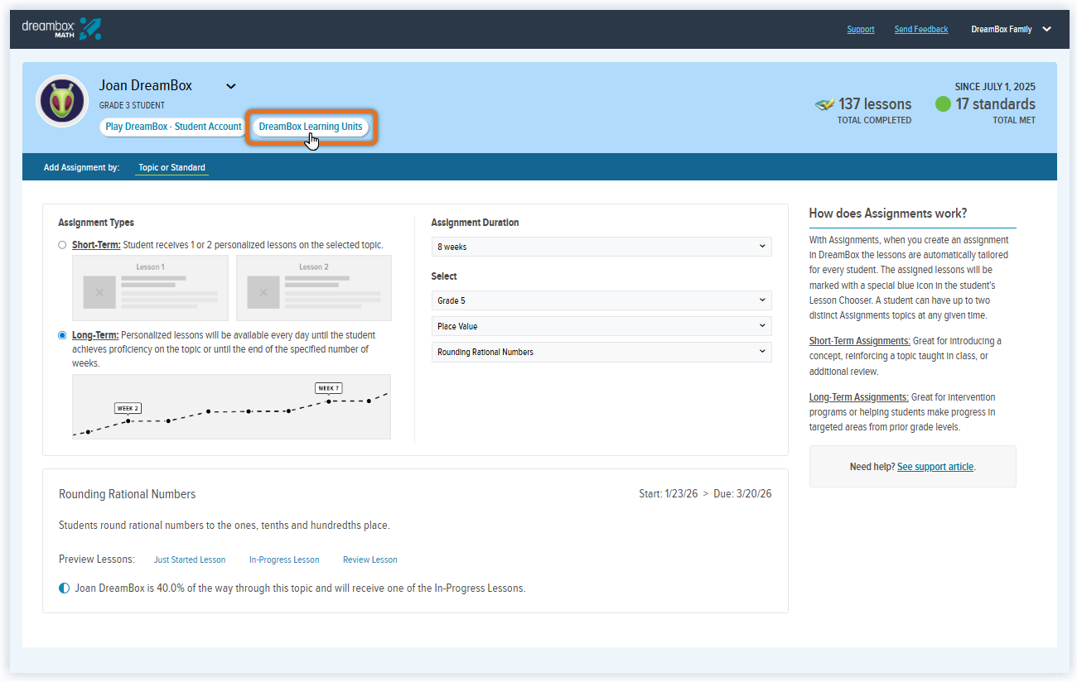Image resolution: width=1077 pixels, height=682 pixels.
Task: Click the WEEK 2 marker on chart
Action: [x=128, y=408]
